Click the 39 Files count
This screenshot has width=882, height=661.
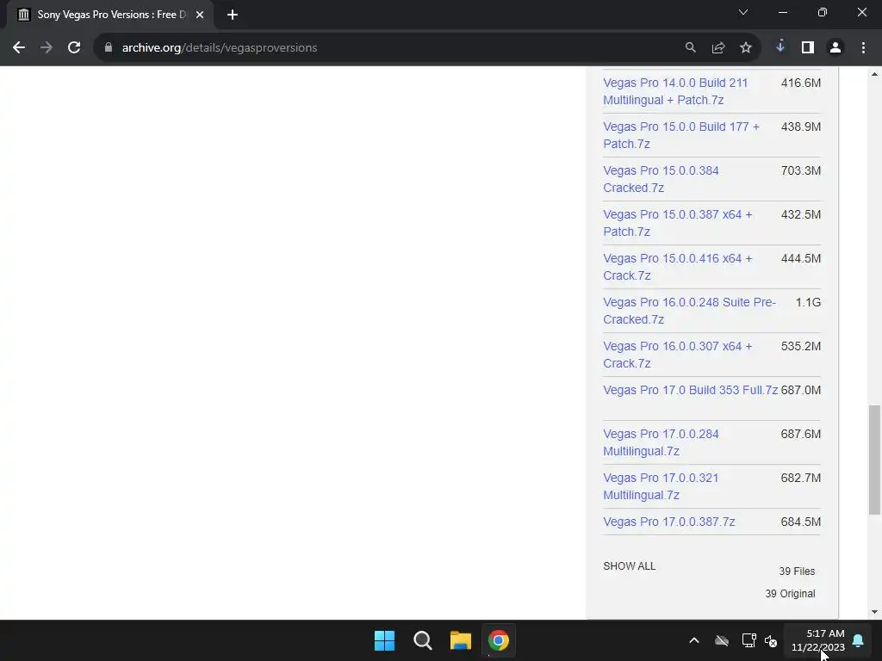point(797,571)
